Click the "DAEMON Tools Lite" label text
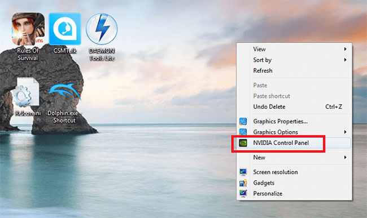Screen dimensions: 367x218 coord(102,54)
